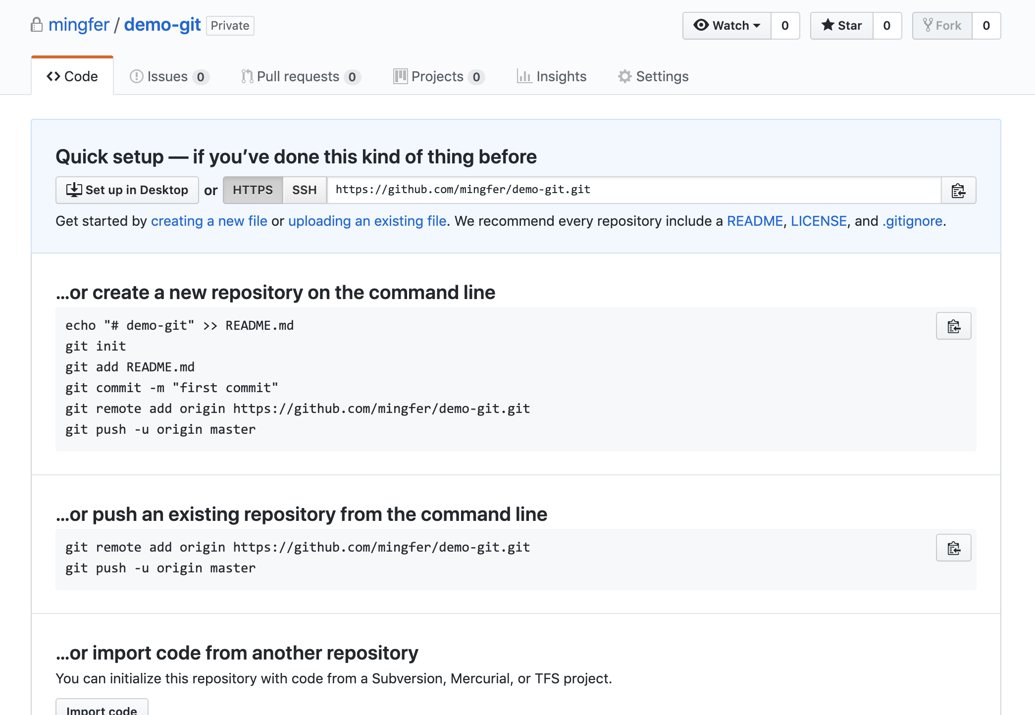
Task: Open the Projects tab
Action: [x=439, y=76]
